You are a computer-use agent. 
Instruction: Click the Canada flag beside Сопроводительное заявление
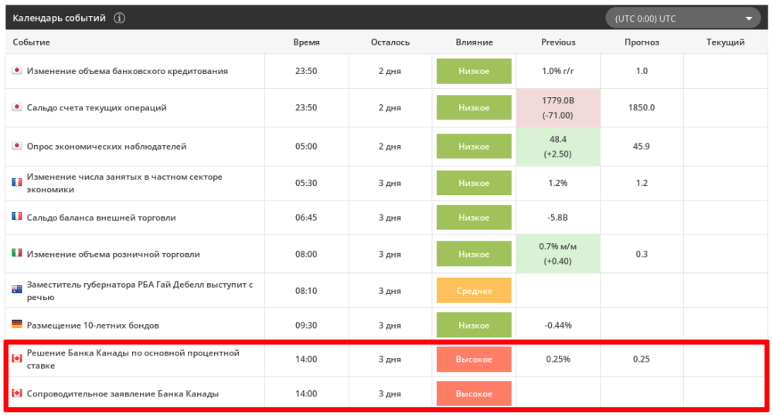click(x=16, y=393)
